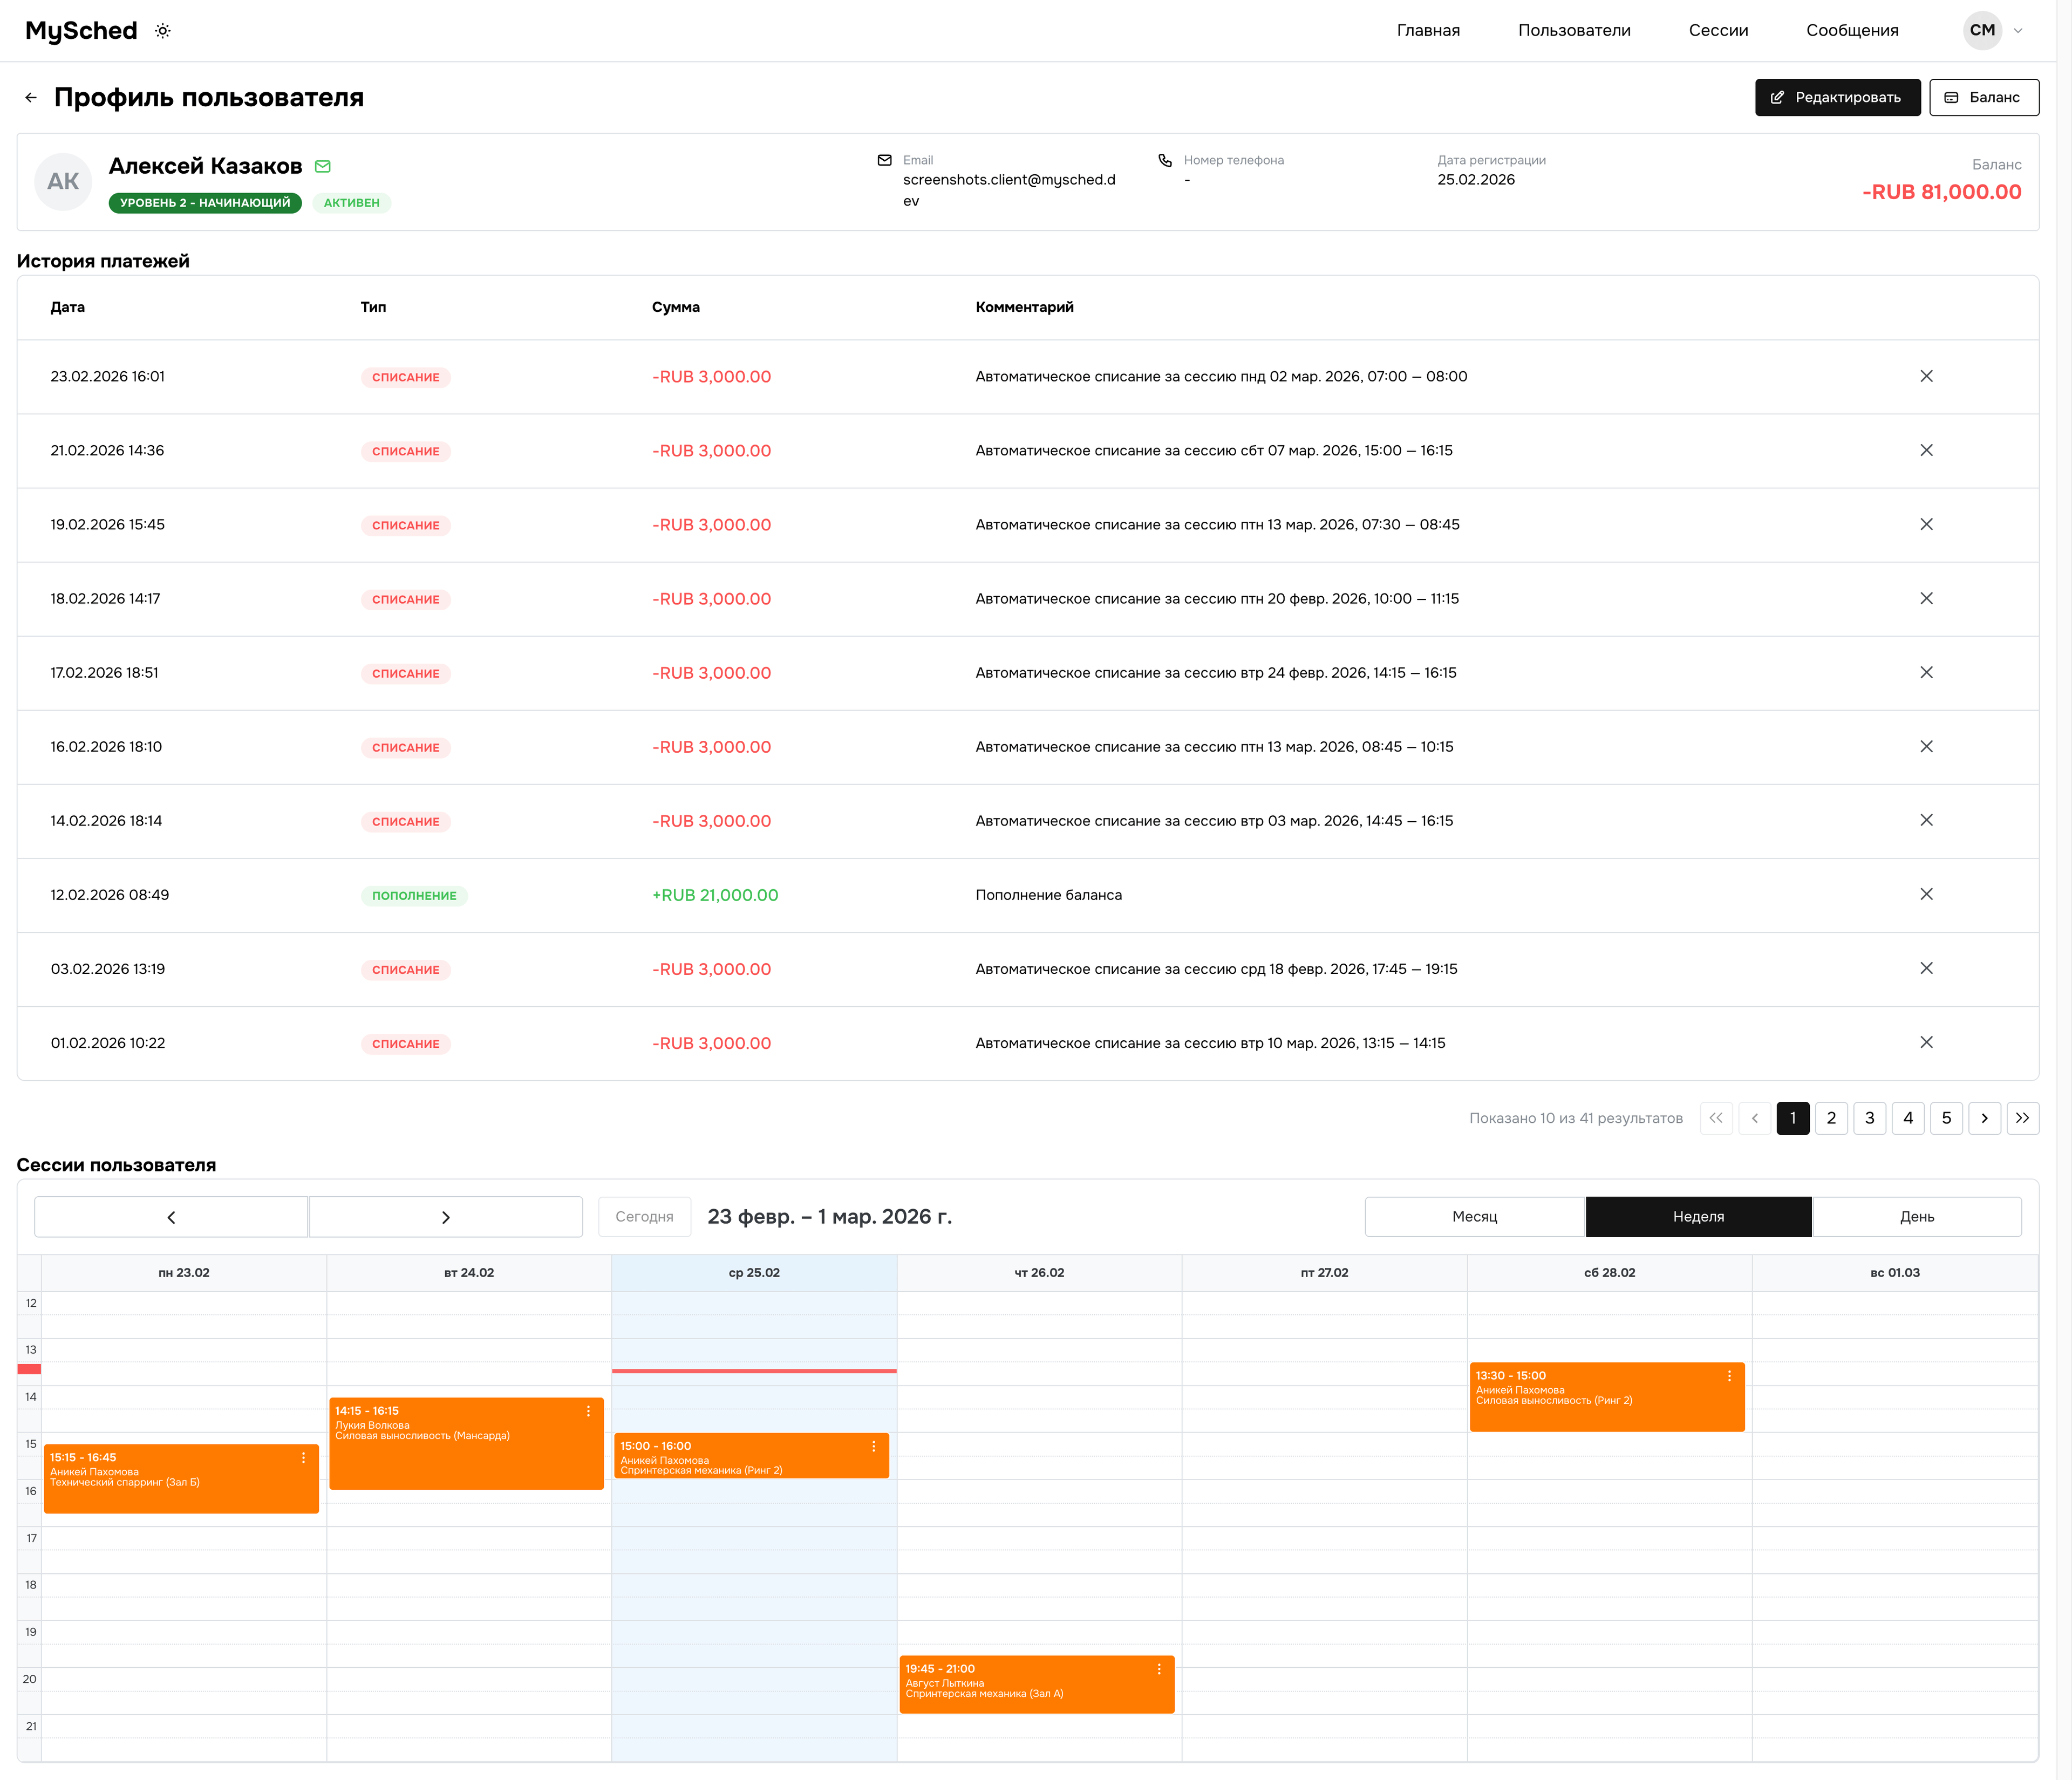Open three-dot menu on 13:30 - 15:00 session
Screen dimensions: 2072x1780
(1729, 1376)
